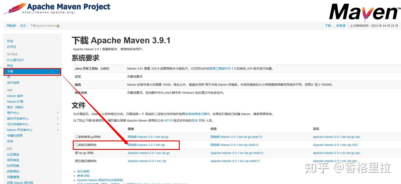The width and height of the screenshot is (401, 184).
Task: Open Maven 插件 sidebar link
Action: [x=15, y=96]
